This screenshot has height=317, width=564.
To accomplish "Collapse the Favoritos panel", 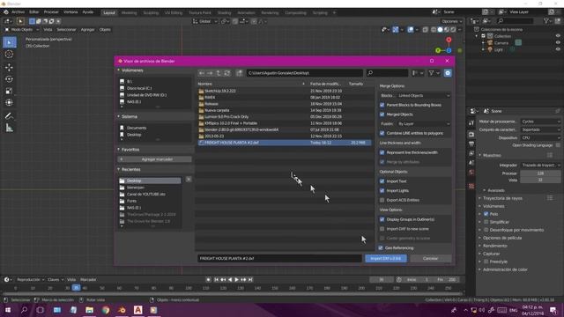I will (119, 149).
